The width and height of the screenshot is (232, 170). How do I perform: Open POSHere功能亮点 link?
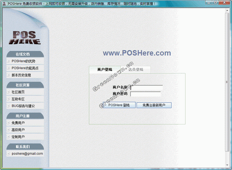pos(25,68)
